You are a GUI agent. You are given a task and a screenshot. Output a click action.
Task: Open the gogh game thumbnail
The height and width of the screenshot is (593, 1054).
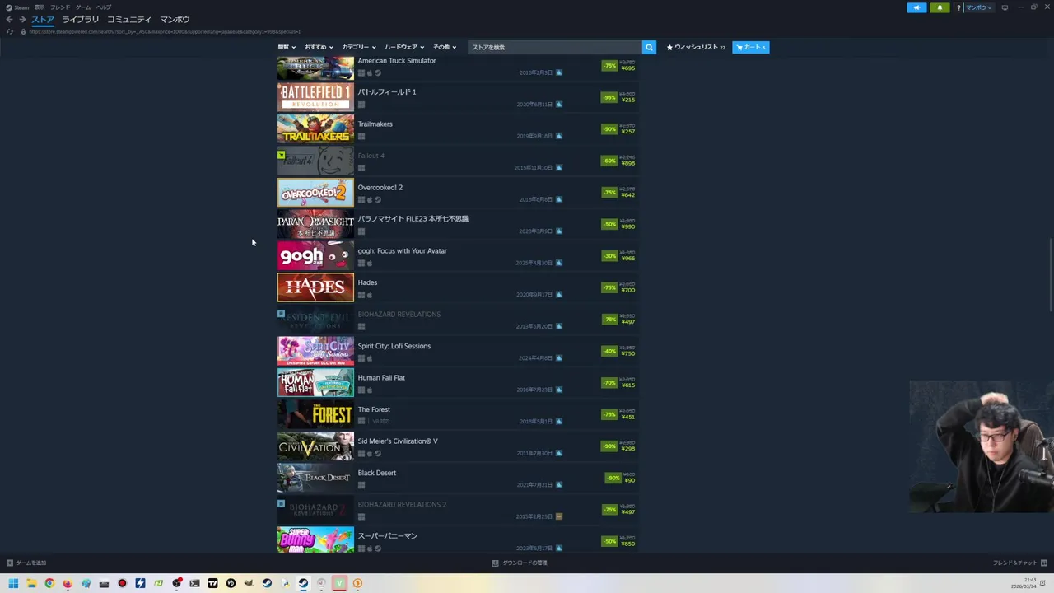[x=315, y=256]
